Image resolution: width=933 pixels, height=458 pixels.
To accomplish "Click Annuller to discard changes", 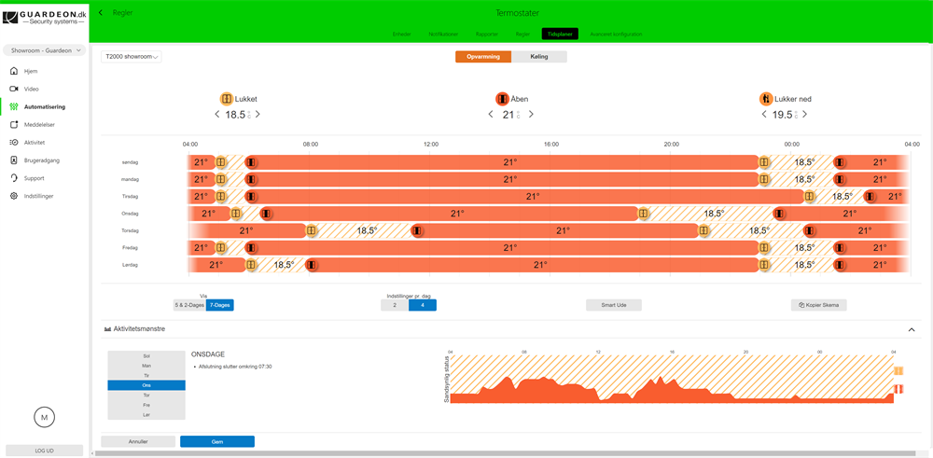I will click(138, 441).
